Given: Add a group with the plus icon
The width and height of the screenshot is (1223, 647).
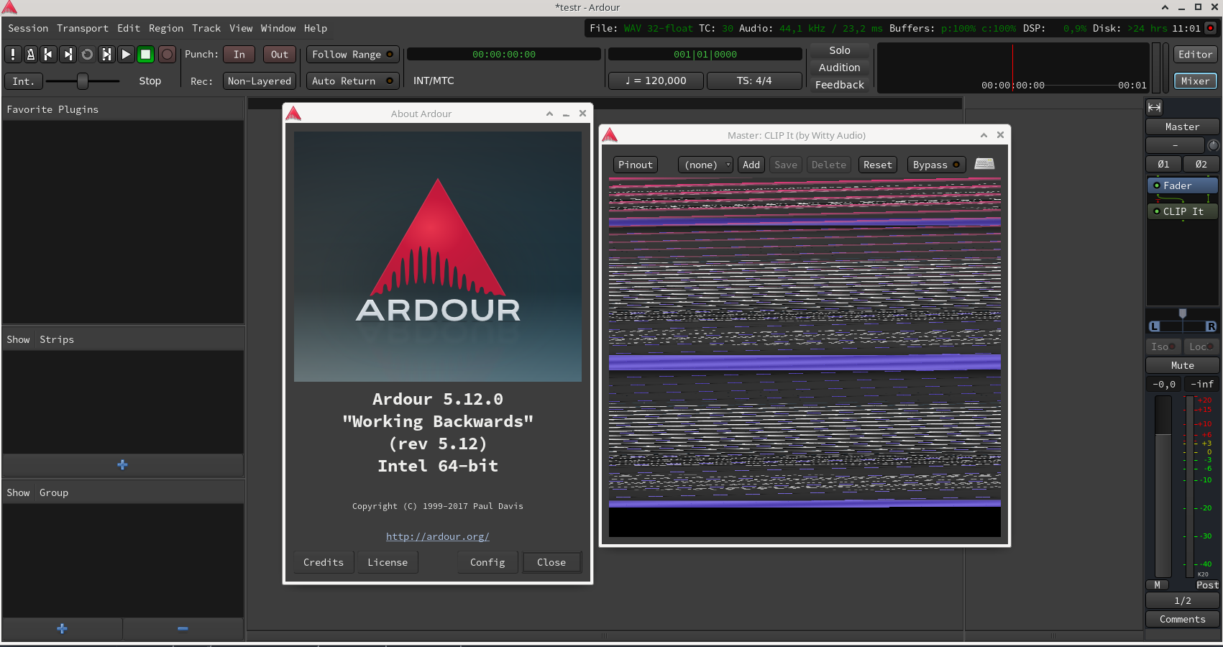Looking at the screenshot, I should [62, 628].
